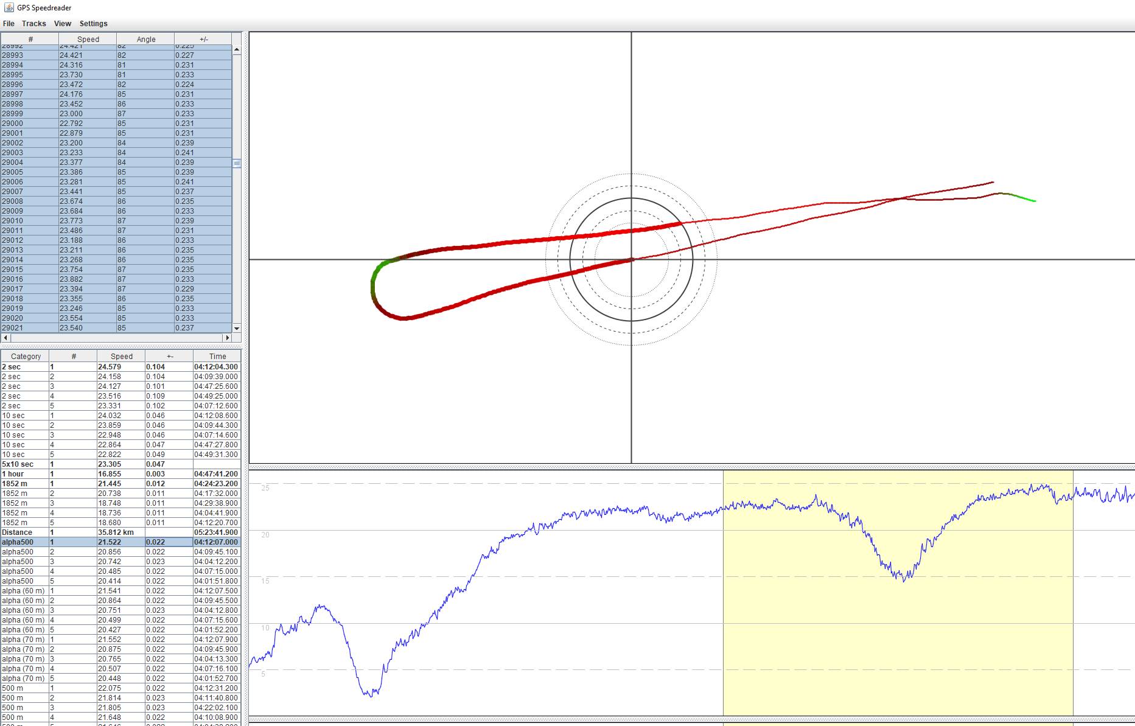Image resolution: width=1135 pixels, height=726 pixels.
Task: Click the horizontal scrollbar under the point table
Action: tap(116, 339)
